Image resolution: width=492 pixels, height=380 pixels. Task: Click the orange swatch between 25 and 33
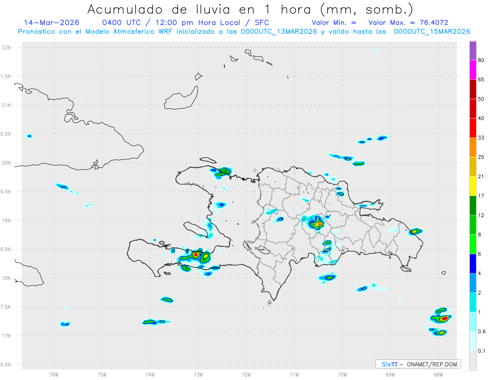[x=473, y=147]
